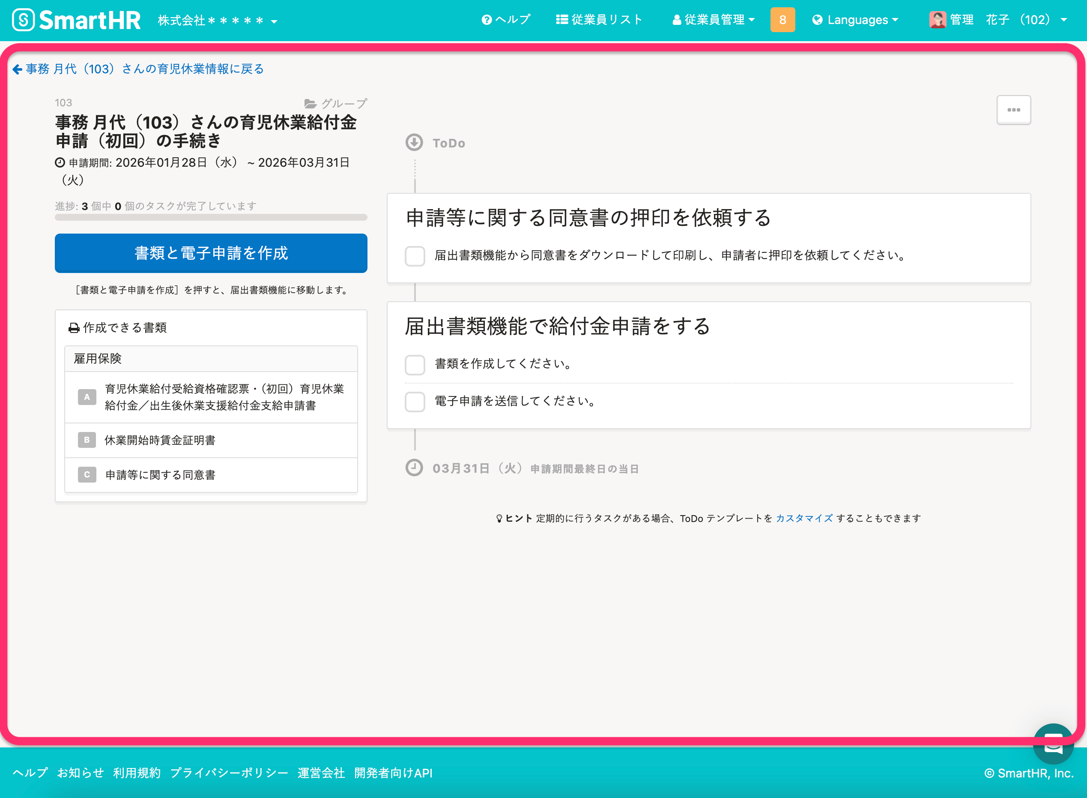The height and width of the screenshot is (798, 1087).
Task: Open the 従業員リスト menu item
Action: [x=599, y=20]
